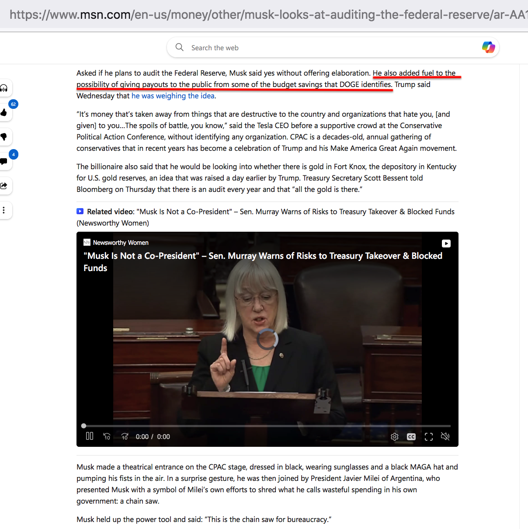Click the share arrow icon
Image resolution: width=528 pixels, height=529 pixels.
coord(4,186)
